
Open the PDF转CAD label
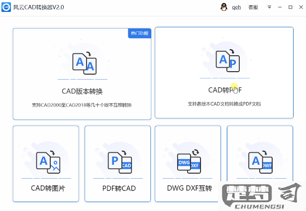119,189
